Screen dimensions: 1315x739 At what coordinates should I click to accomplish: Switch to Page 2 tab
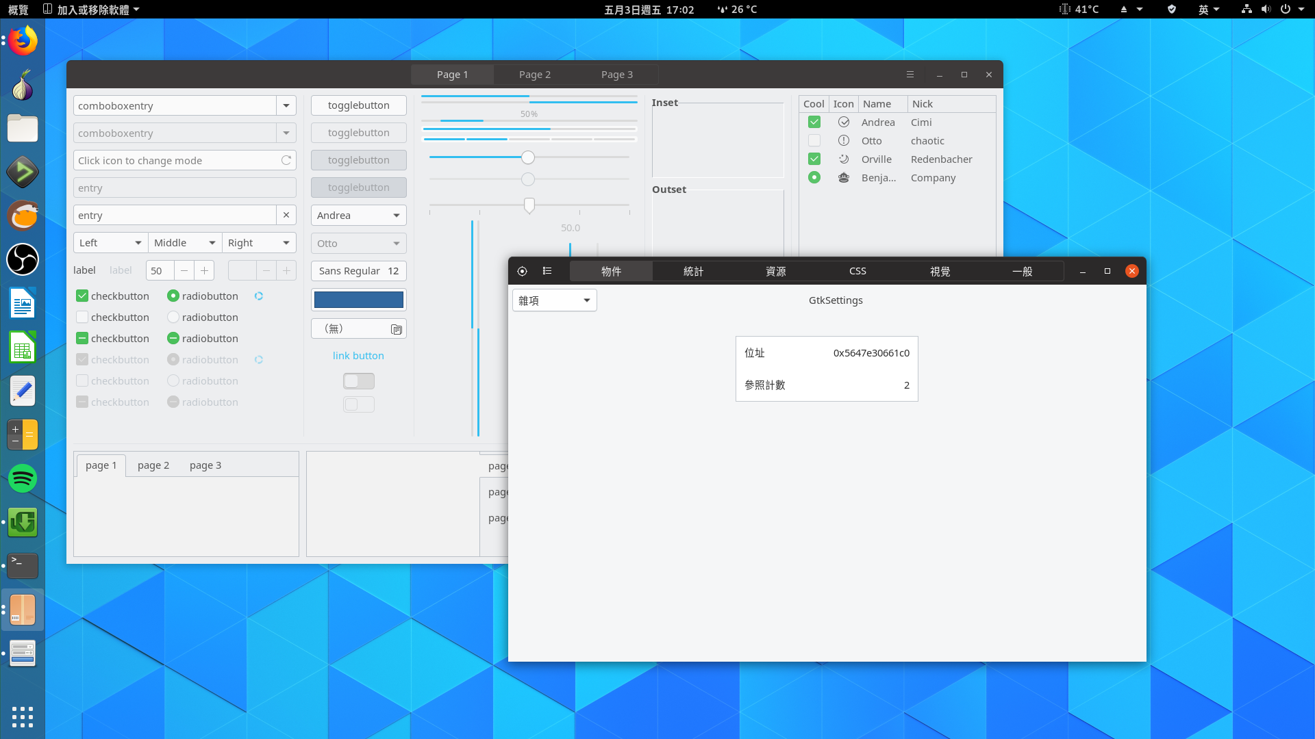coord(534,75)
